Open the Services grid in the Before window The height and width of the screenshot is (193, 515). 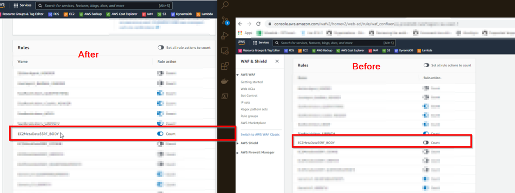point(261,43)
